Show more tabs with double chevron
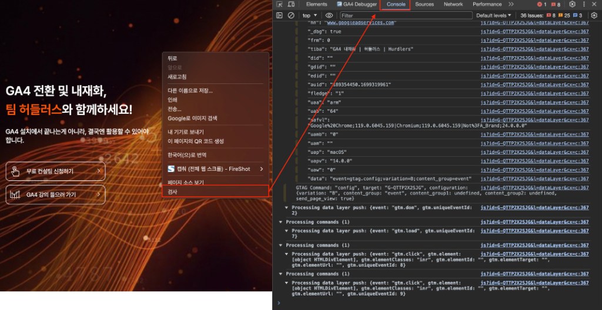This screenshot has width=602, height=310. 511,4
